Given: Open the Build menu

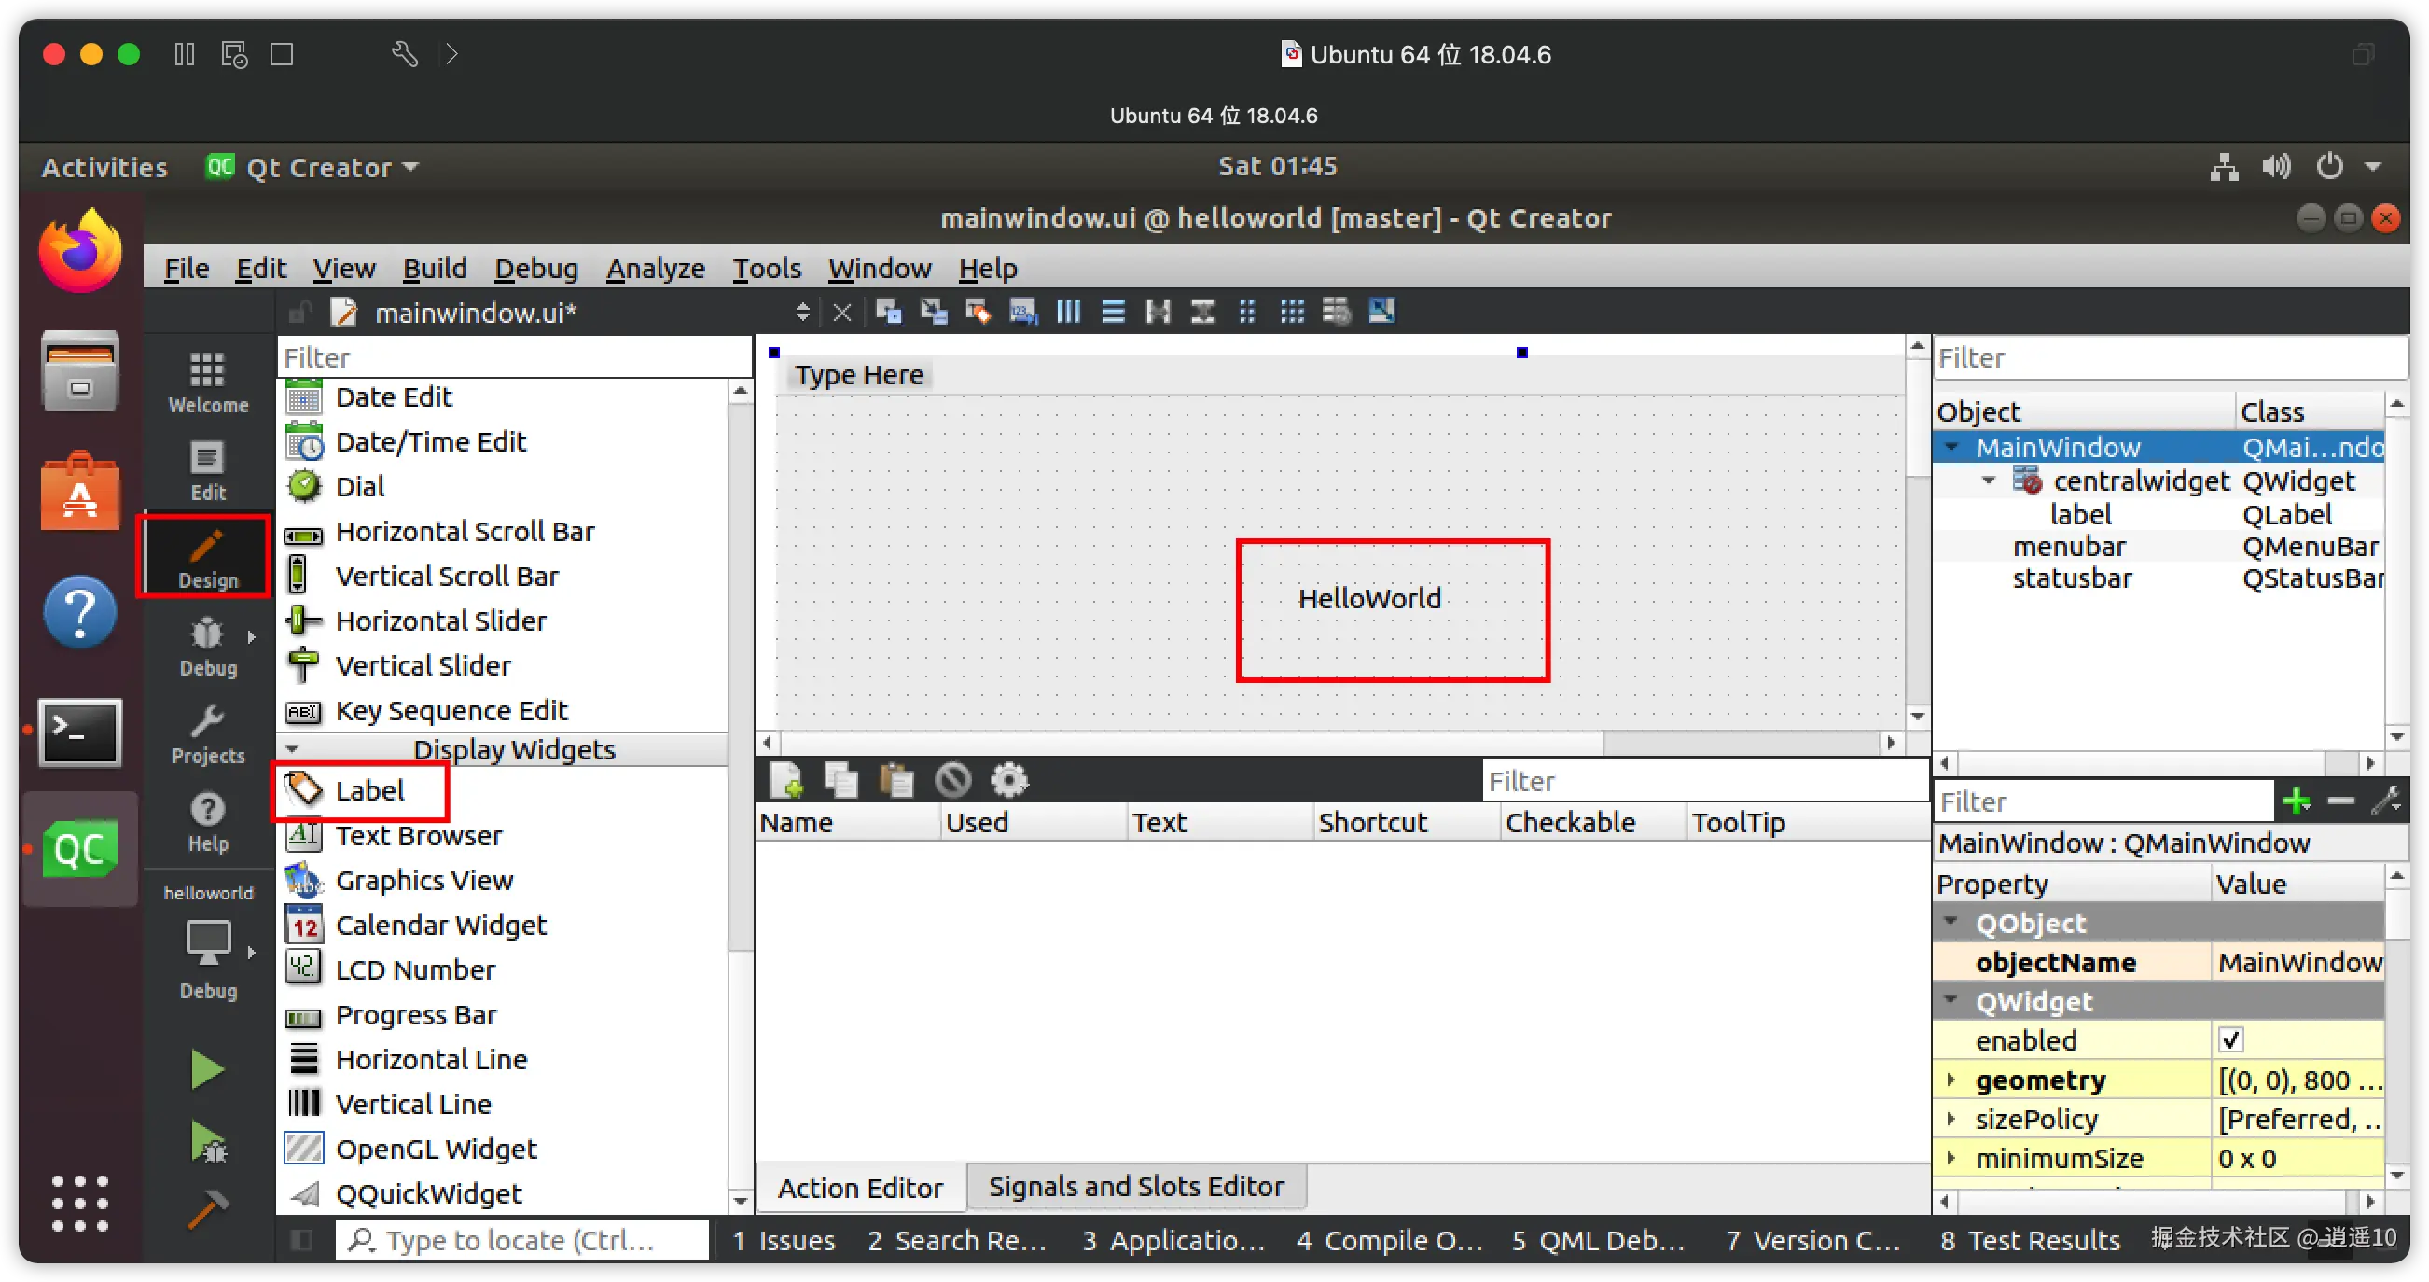Looking at the screenshot, I should pyautogui.click(x=434, y=269).
